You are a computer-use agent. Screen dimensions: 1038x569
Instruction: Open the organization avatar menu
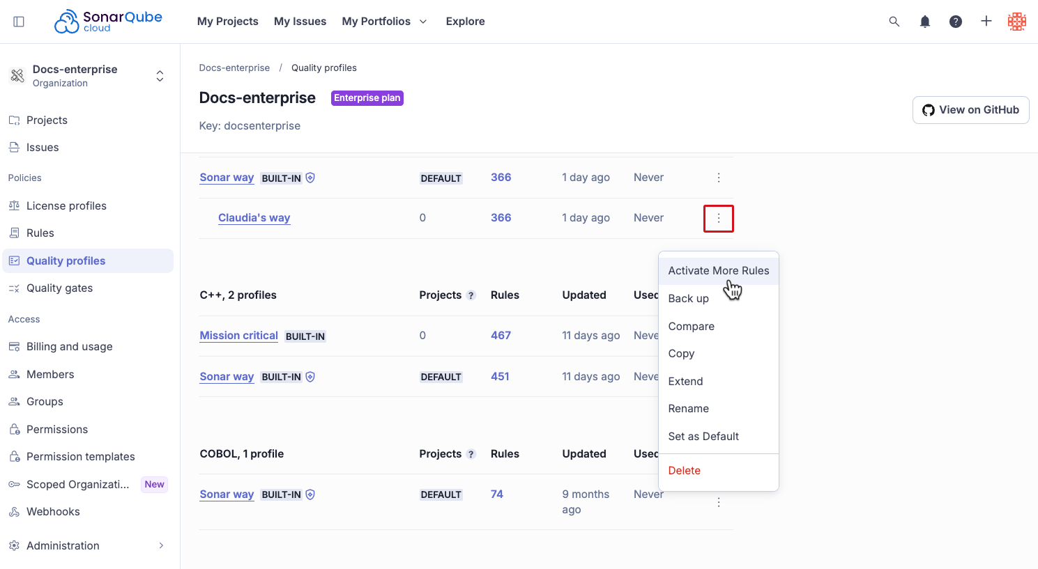[1016, 22]
